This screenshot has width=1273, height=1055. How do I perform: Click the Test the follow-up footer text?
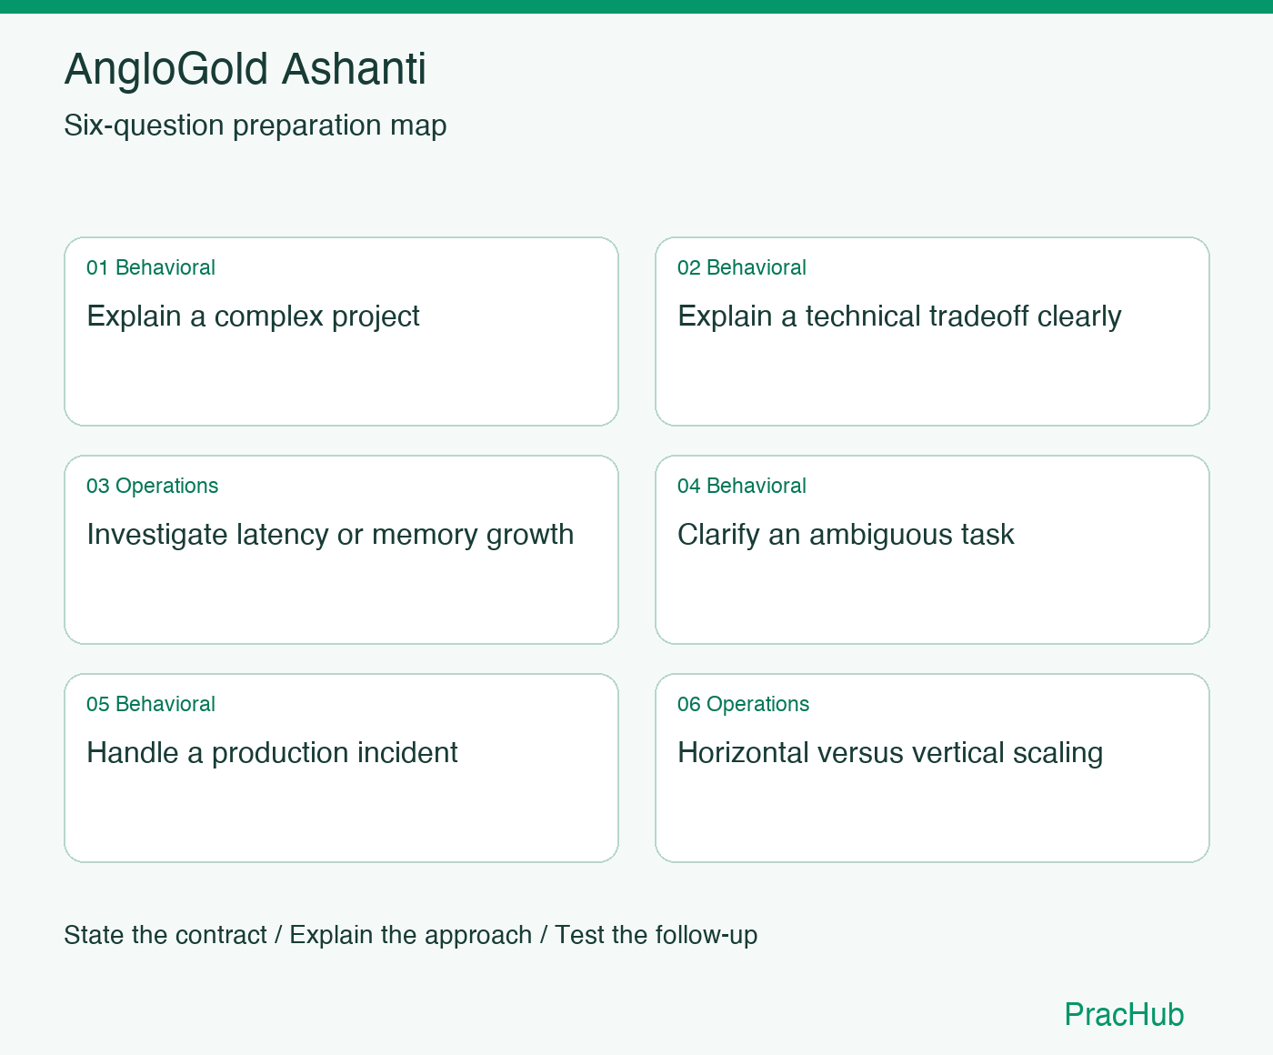pos(657,935)
